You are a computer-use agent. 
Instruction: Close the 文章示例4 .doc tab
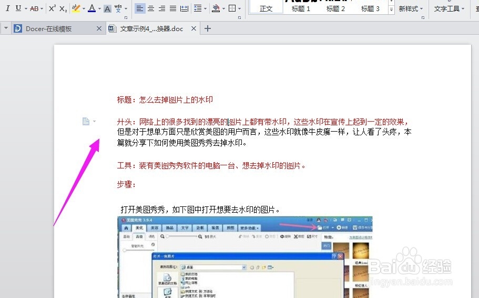click(x=193, y=28)
